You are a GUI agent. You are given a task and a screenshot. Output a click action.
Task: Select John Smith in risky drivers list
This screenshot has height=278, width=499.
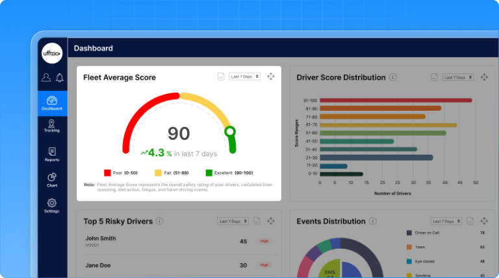pyautogui.click(x=100, y=238)
